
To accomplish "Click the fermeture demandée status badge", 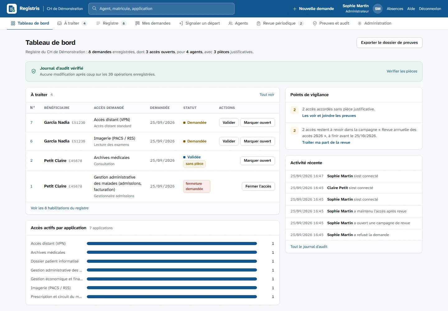I will 197,186.
